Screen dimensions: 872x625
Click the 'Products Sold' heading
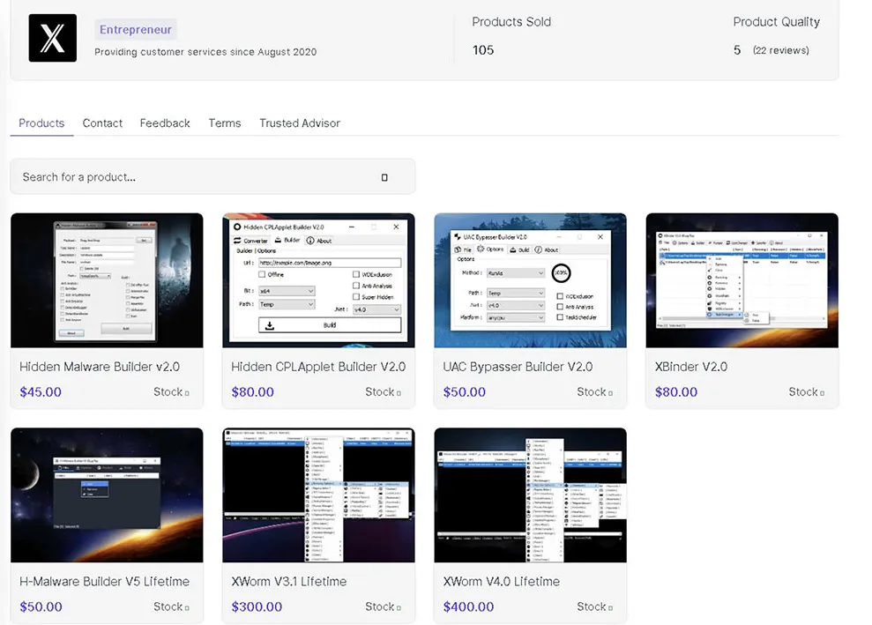[x=511, y=22]
